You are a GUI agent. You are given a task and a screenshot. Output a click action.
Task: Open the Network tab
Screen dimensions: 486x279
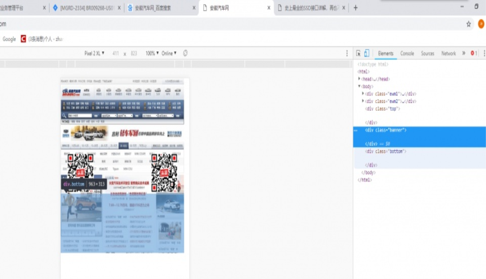click(x=449, y=53)
